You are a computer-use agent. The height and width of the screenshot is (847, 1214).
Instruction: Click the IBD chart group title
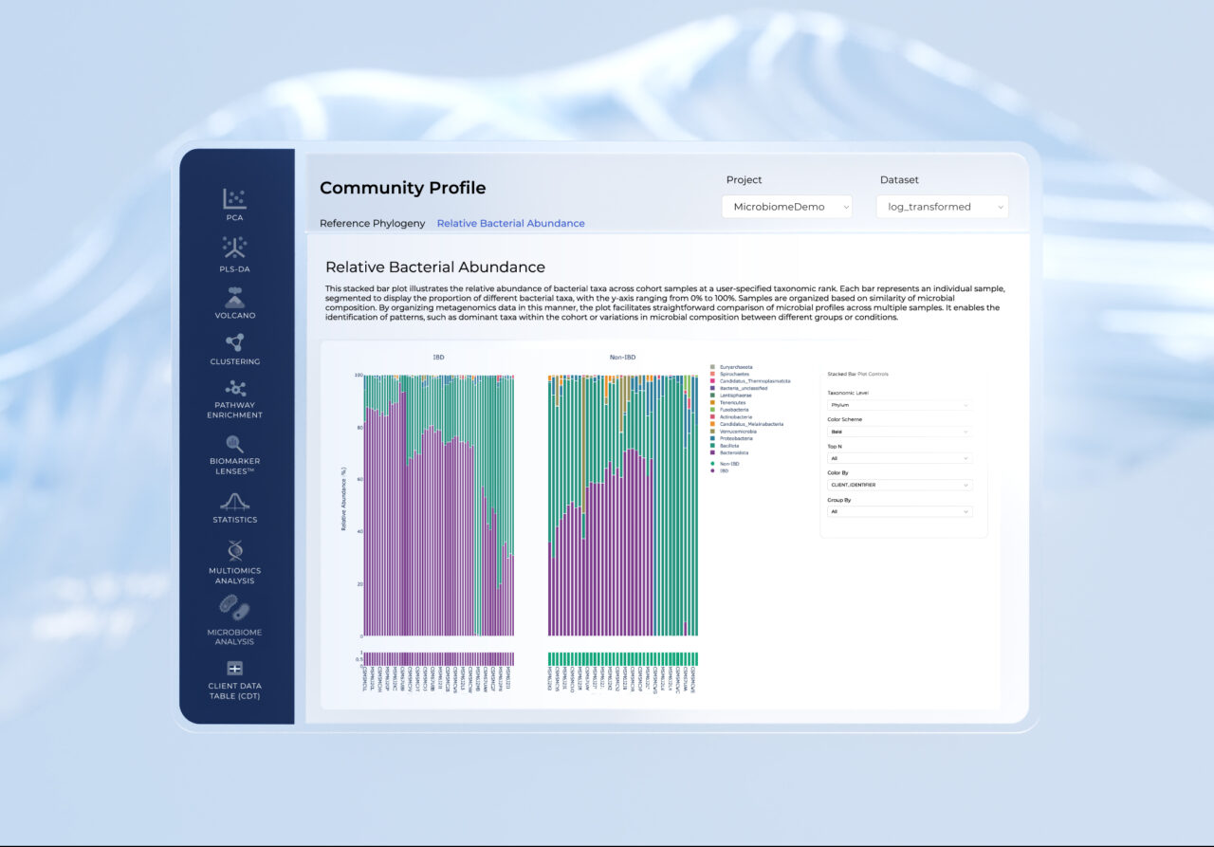click(x=438, y=358)
